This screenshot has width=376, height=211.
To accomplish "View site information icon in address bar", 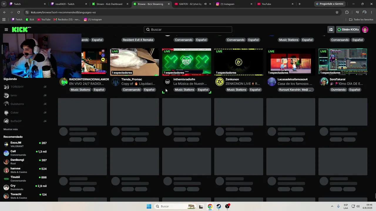I will pyautogui.click(x=27, y=12).
